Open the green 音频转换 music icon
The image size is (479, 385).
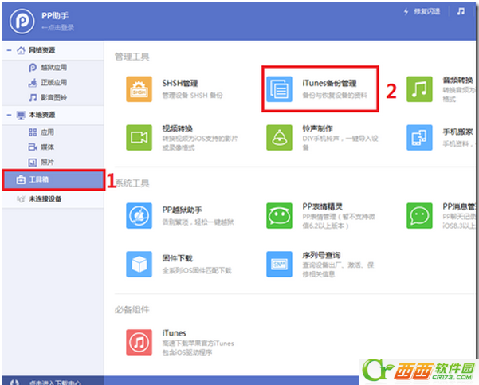(419, 89)
